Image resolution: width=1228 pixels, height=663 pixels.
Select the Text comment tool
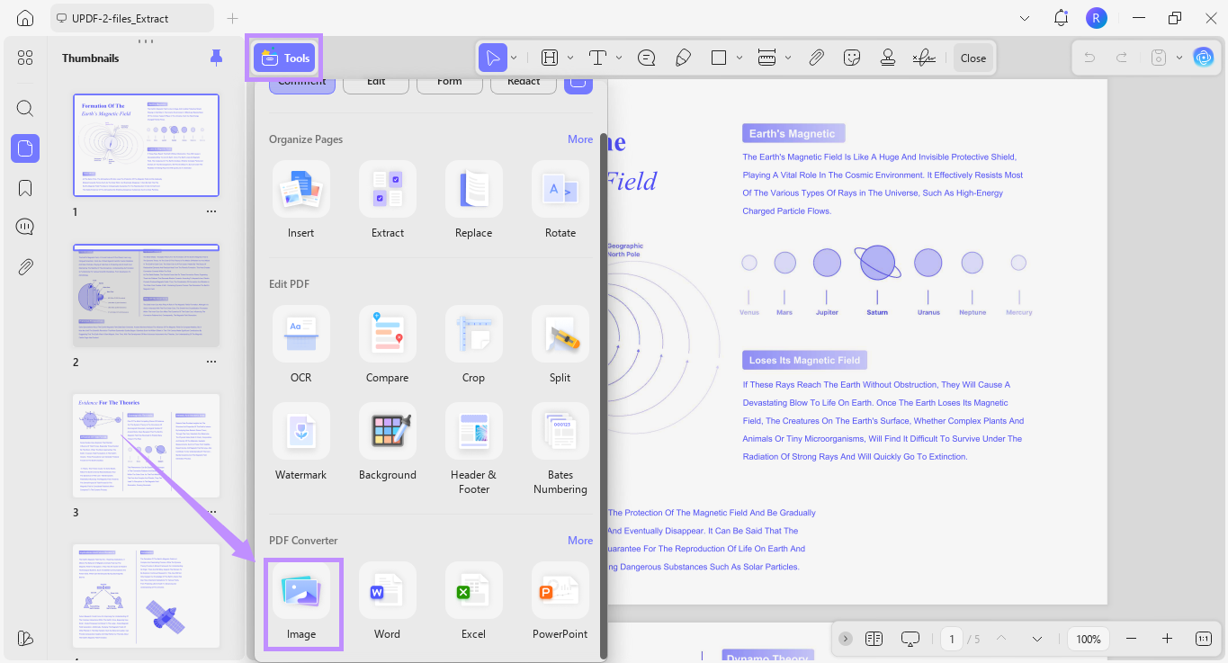coord(596,57)
